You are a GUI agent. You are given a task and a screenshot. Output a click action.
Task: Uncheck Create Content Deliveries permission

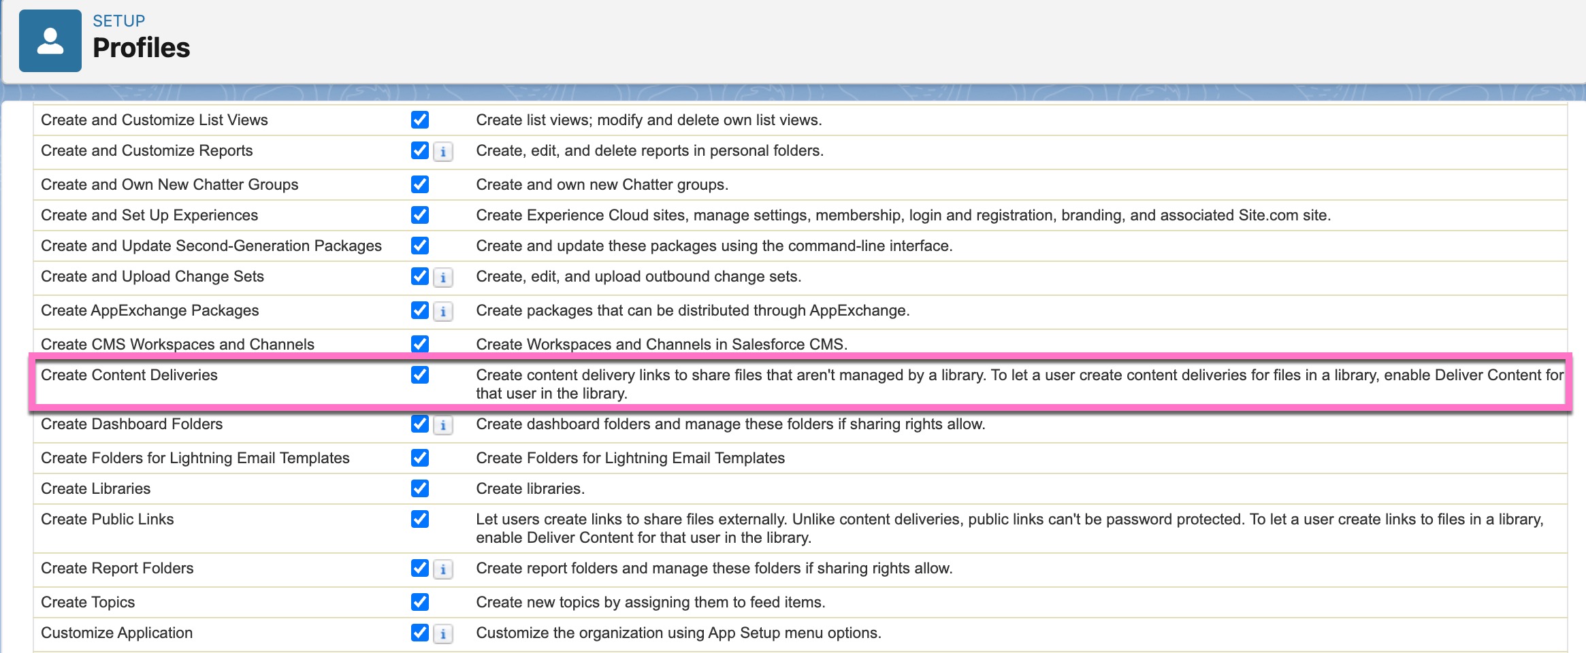420,375
